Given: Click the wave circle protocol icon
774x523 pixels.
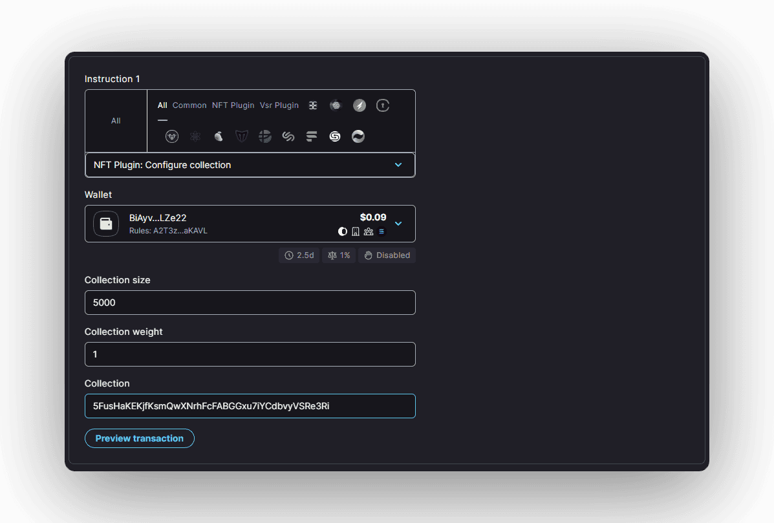Looking at the screenshot, I should [x=358, y=136].
